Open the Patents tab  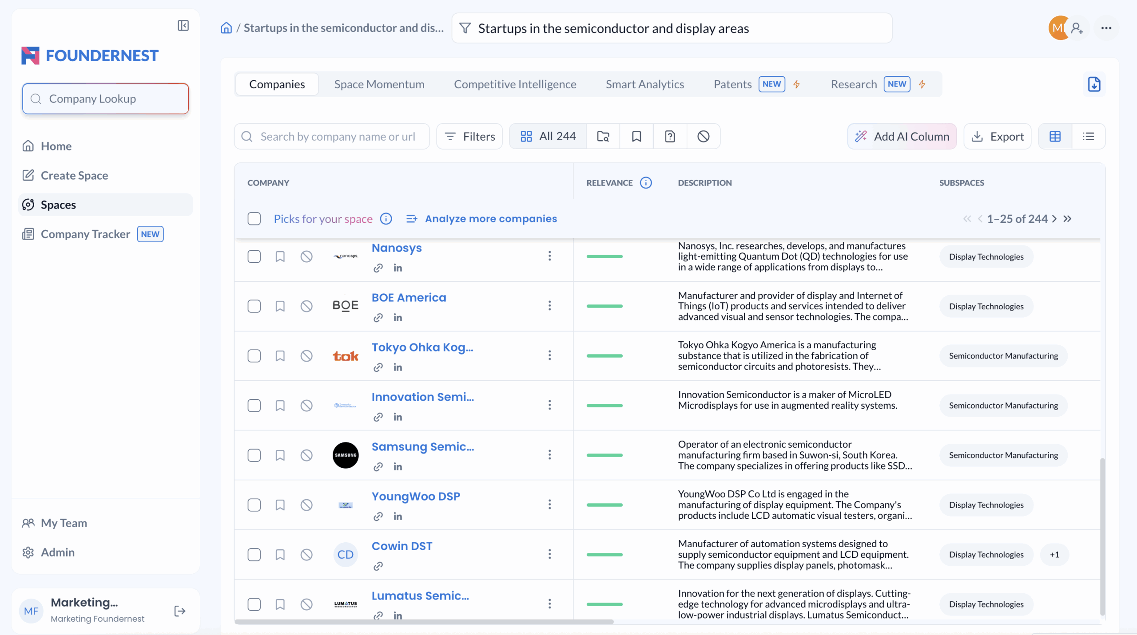[757, 84]
